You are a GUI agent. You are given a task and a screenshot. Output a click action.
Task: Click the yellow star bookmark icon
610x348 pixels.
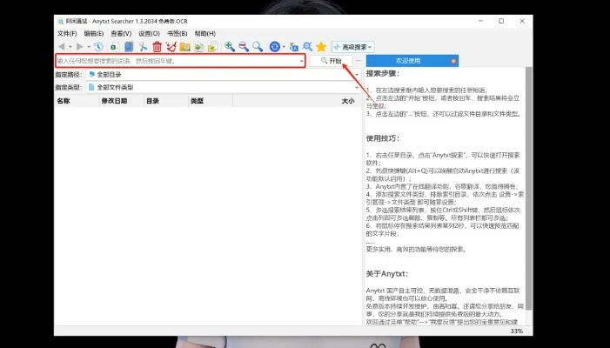pos(320,46)
